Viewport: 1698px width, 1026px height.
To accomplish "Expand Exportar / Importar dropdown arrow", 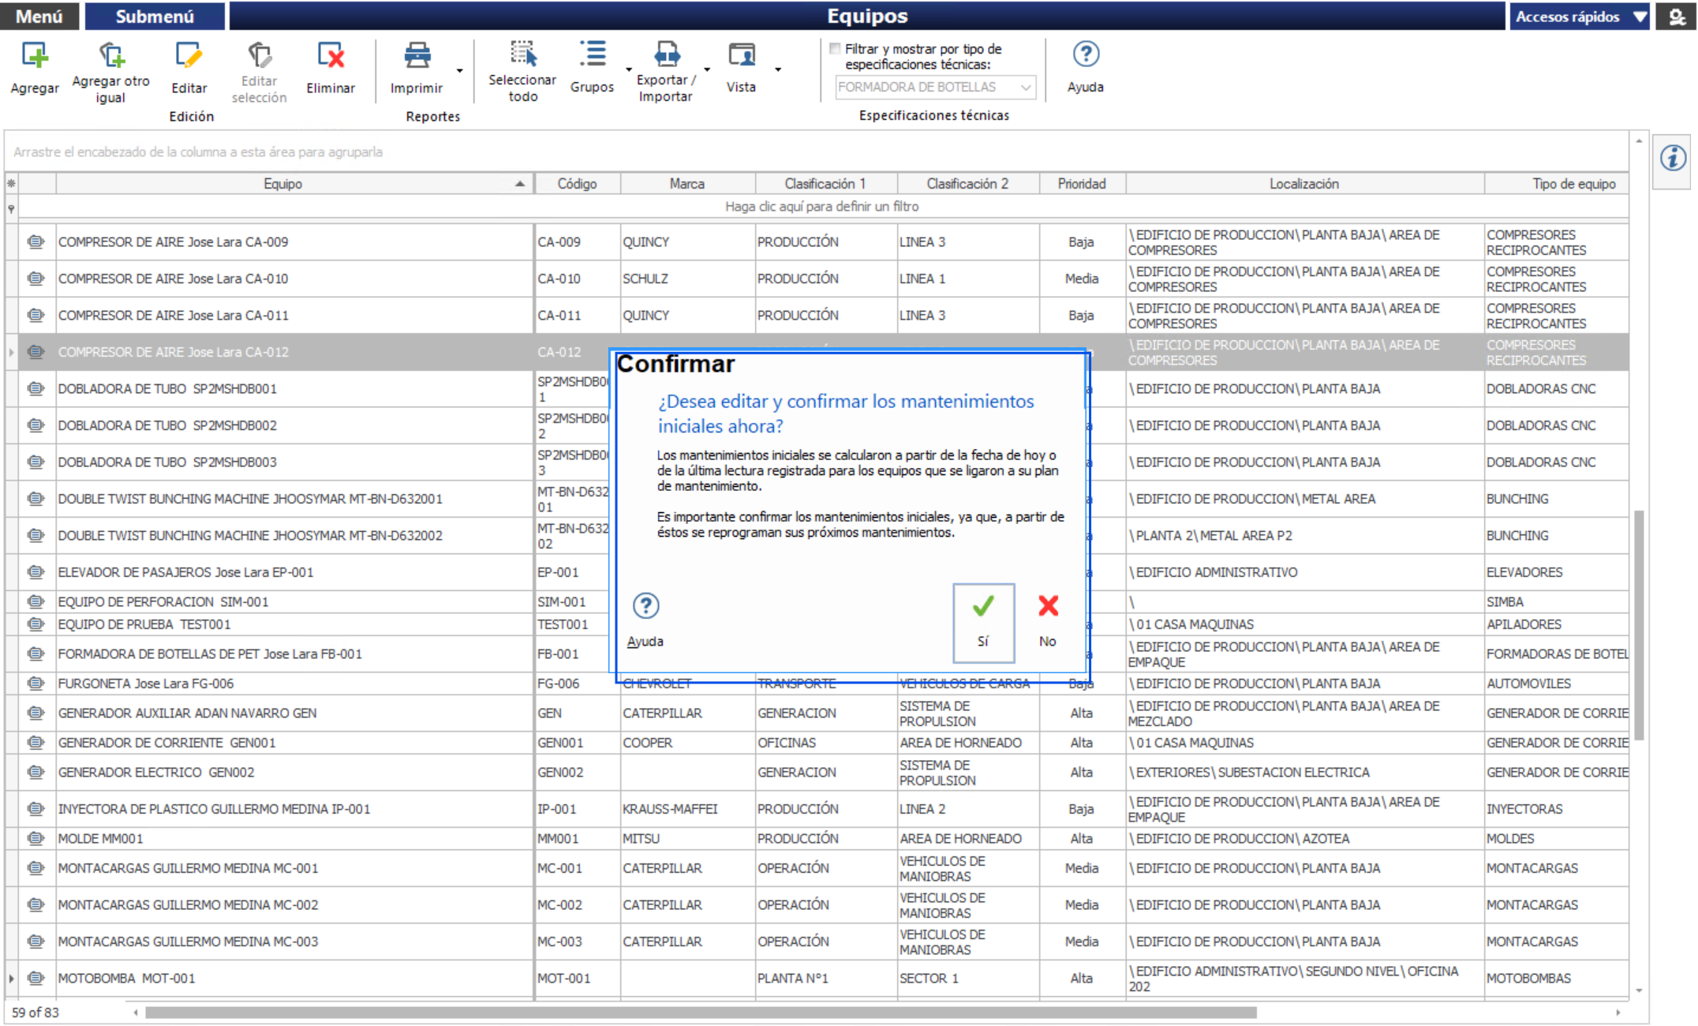I will [x=707, y=69].
